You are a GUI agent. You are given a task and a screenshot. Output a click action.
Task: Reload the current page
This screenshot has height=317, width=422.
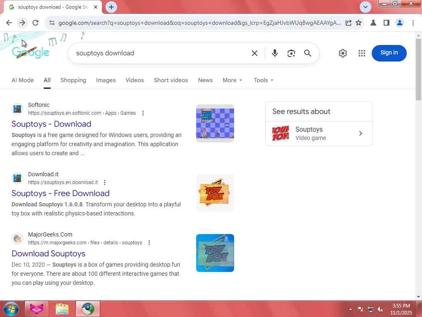pos(35,23)
